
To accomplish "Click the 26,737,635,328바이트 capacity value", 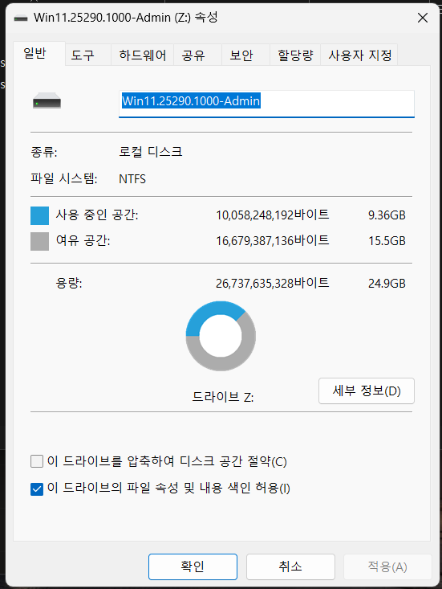I will [273, 283].
